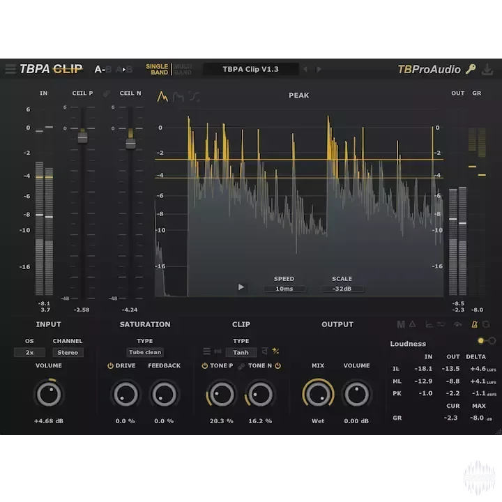Click the Output VOLUME knob

click(356, 393)
